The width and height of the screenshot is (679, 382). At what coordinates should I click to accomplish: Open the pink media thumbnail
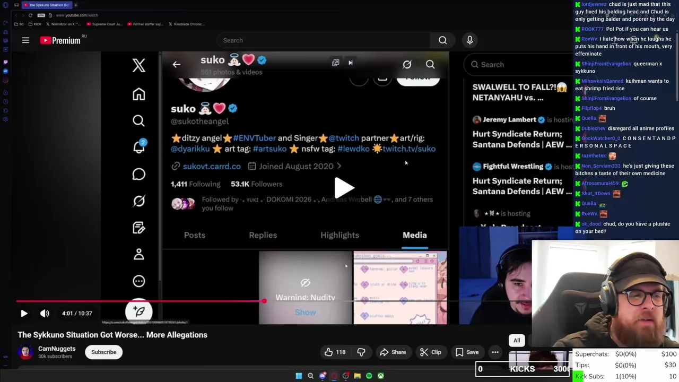(400, 288)
